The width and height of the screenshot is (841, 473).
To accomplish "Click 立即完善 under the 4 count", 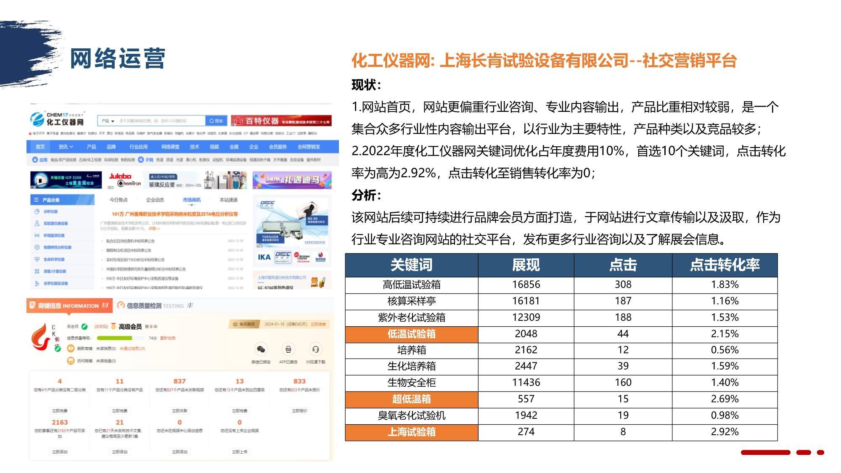I will click(x=60, y=411).
